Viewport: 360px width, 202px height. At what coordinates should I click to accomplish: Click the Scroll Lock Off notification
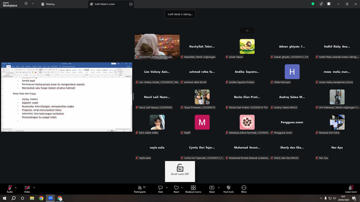180,171
